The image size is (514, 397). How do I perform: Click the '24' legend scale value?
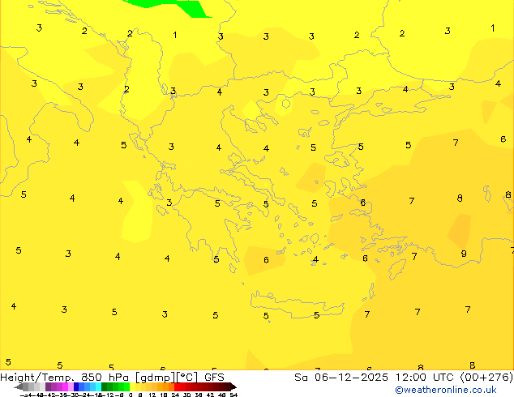(175, 395)
